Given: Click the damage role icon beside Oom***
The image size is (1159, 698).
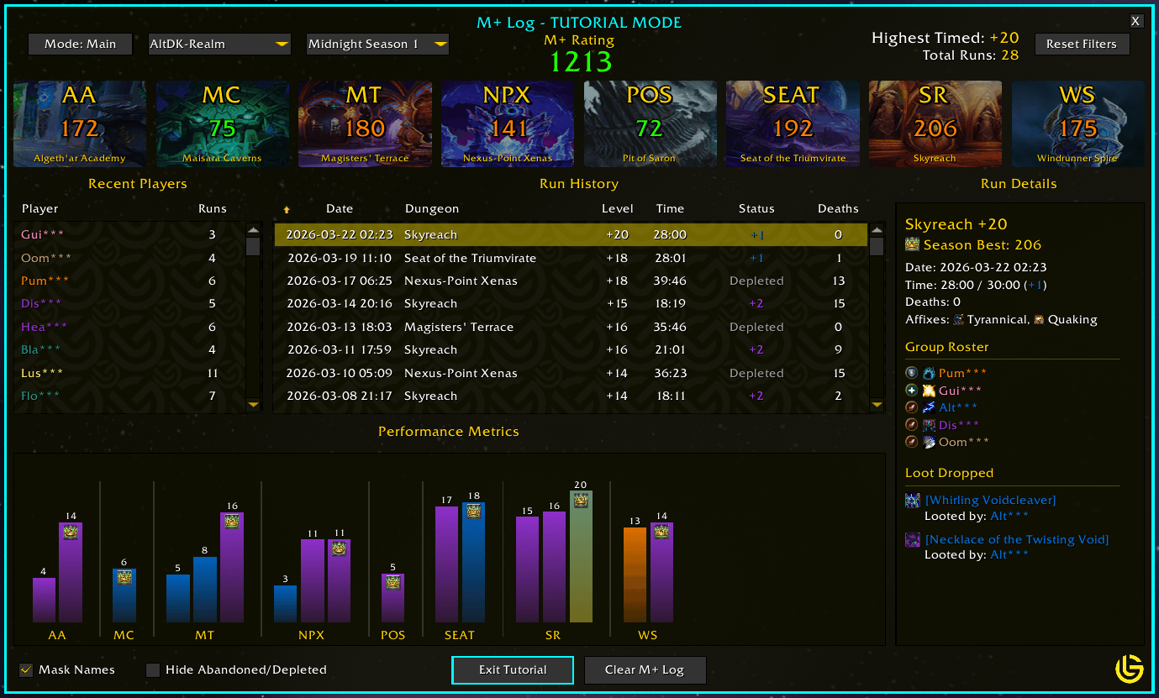Looking at the screenshot, I should 912,442.
